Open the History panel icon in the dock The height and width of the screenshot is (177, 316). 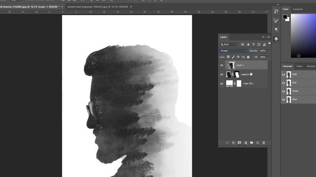click(x=276, y=11)
